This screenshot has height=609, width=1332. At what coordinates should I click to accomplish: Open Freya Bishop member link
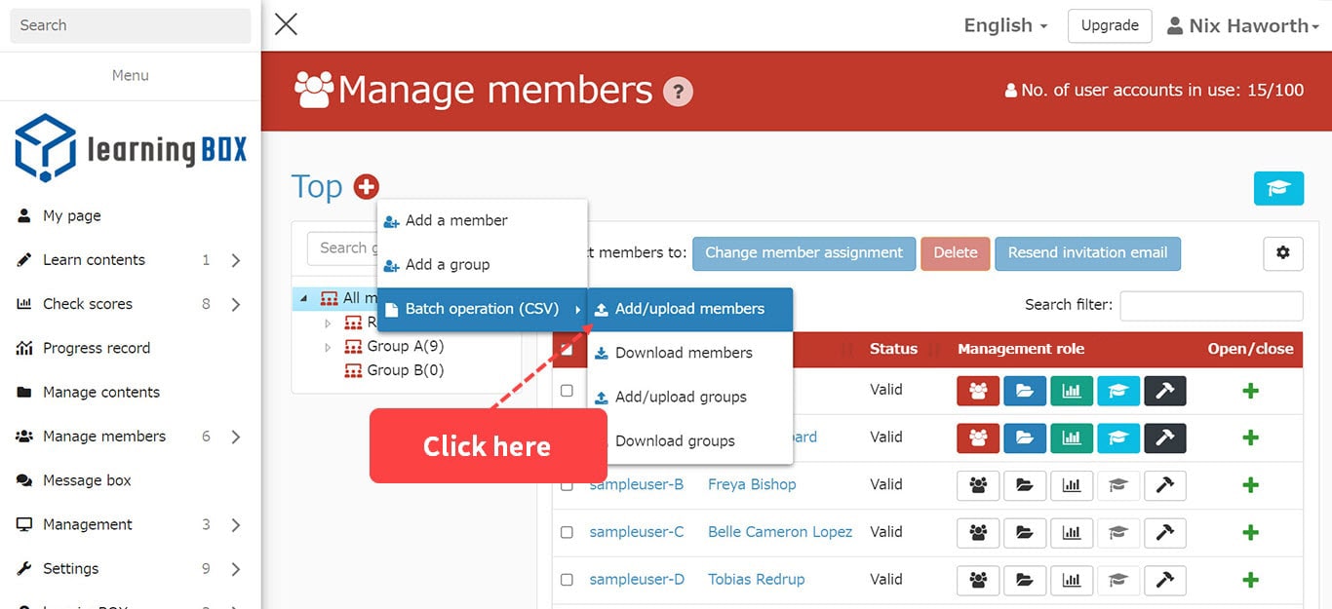pos(751,485)
